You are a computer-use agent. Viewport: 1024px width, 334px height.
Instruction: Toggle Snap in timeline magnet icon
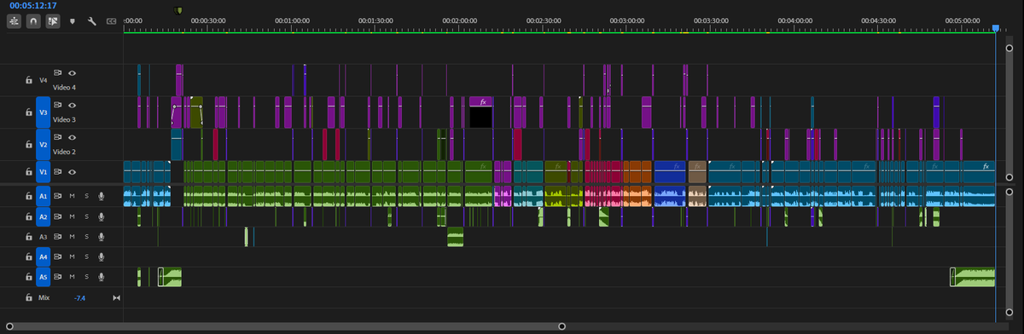click(x=33, y=20)
